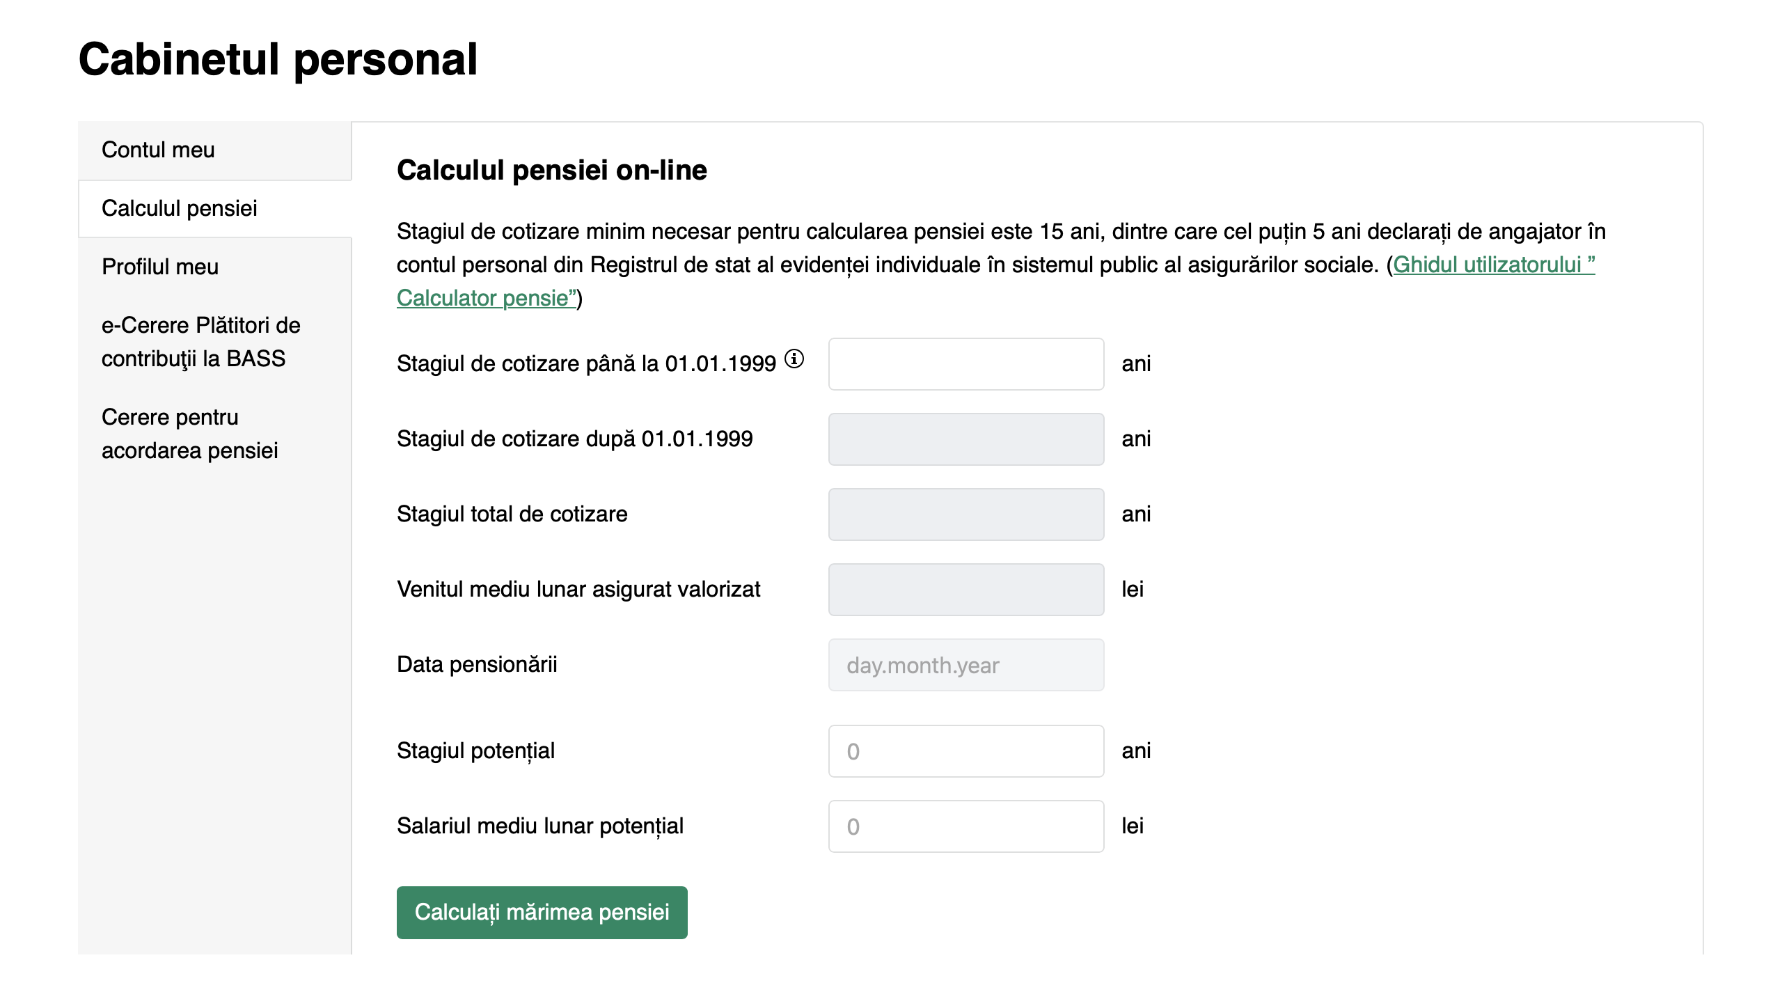Click the Venitul mediu lunar asigurat valorizat field
The height and width of the screenshot is (990, 1782).
(965, 590)
